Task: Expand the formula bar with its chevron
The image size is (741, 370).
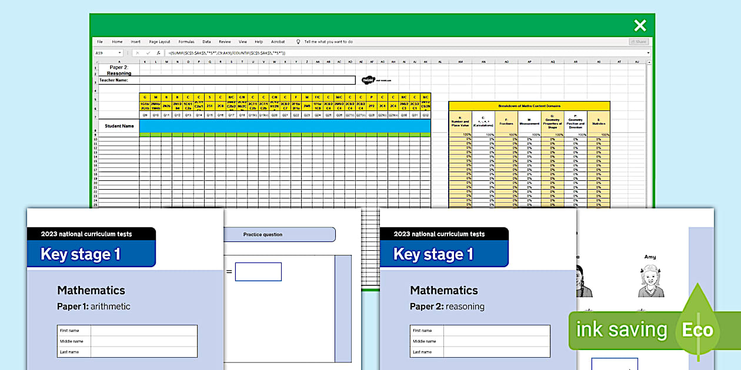Action: [647, 53]
